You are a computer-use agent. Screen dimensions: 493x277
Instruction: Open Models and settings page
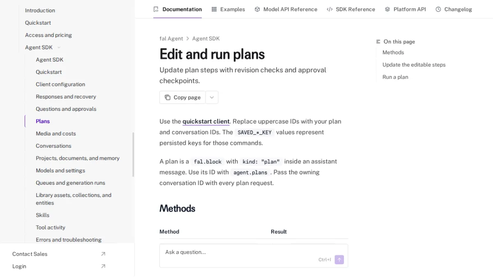pyautogui.click(x=60, y=171)
